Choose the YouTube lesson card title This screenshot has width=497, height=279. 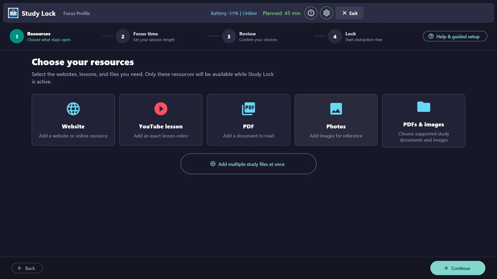[161, 126]
